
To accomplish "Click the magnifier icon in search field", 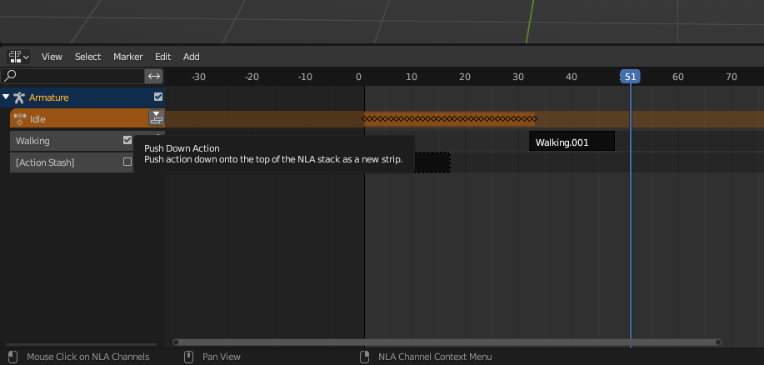I will click(10, 76).
